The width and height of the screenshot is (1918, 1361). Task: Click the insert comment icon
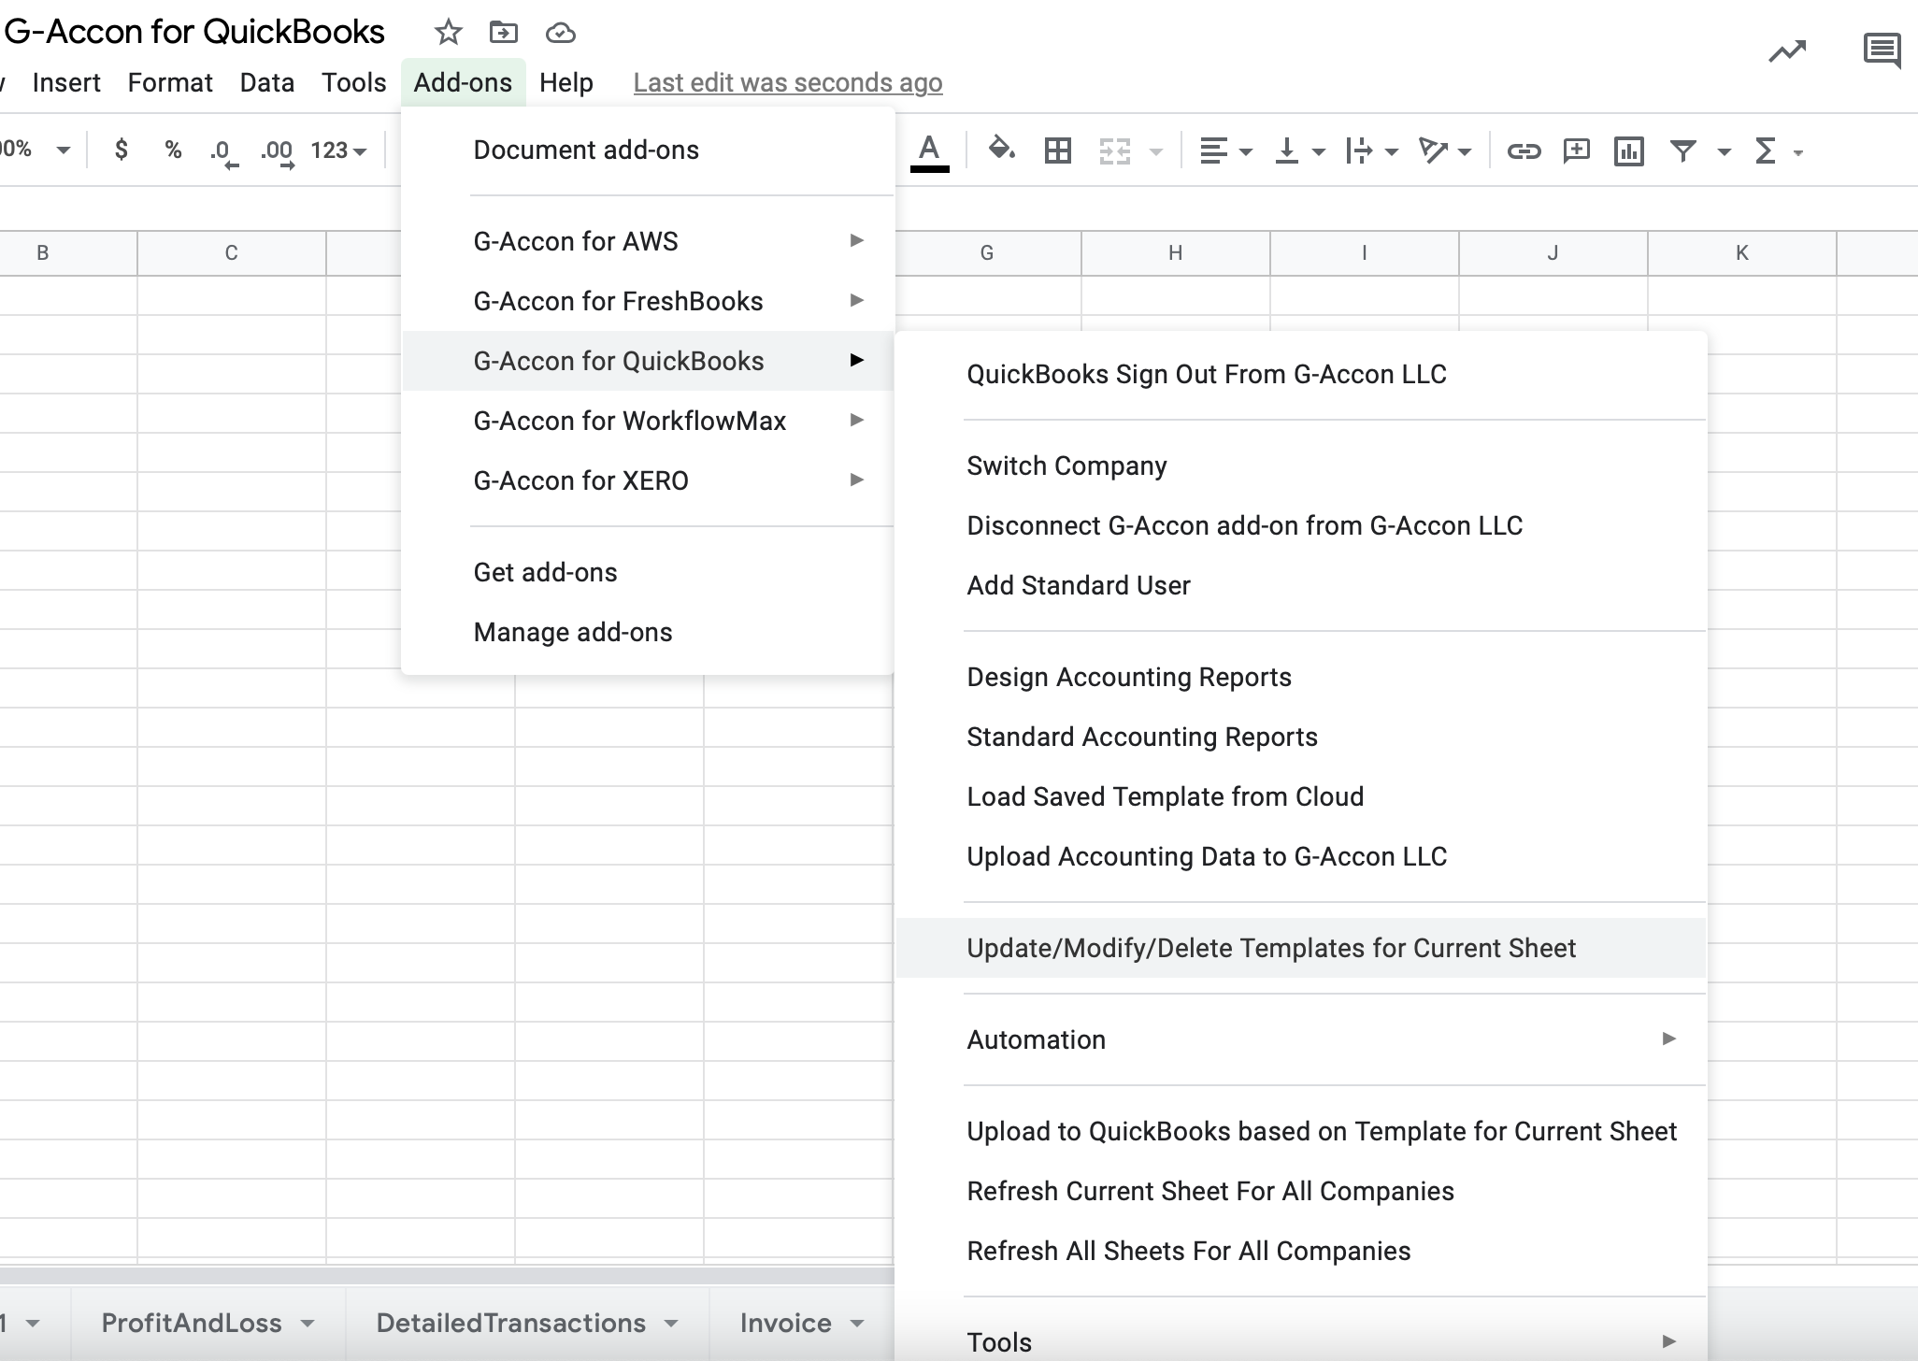pyautogui.click(x=1577, y=150)
